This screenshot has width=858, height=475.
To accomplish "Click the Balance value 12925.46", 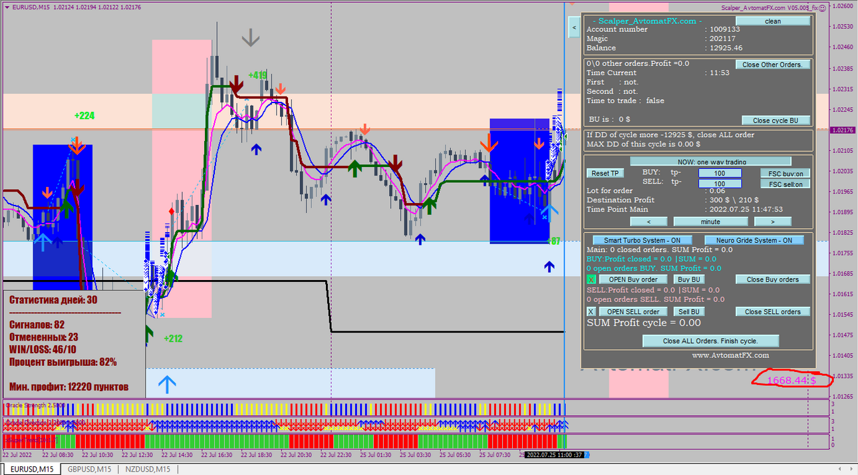I will point(726,48).
